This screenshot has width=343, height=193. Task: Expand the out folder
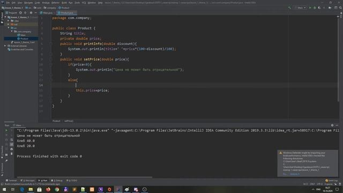9,24
